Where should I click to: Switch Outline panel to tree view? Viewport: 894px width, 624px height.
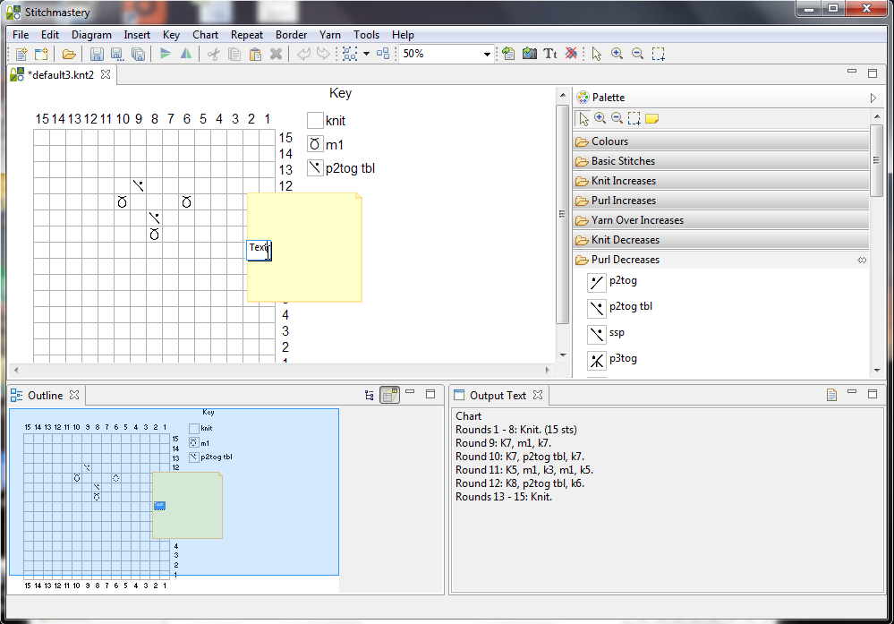tap(370, 395)
